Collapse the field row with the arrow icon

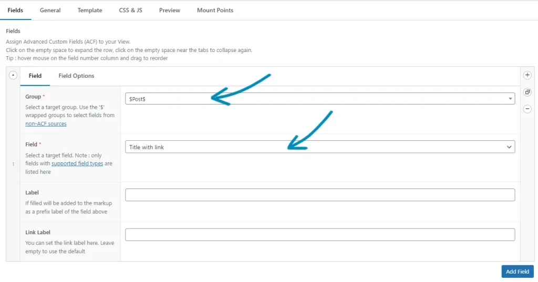pyautogui.click(x=13, y=76)
